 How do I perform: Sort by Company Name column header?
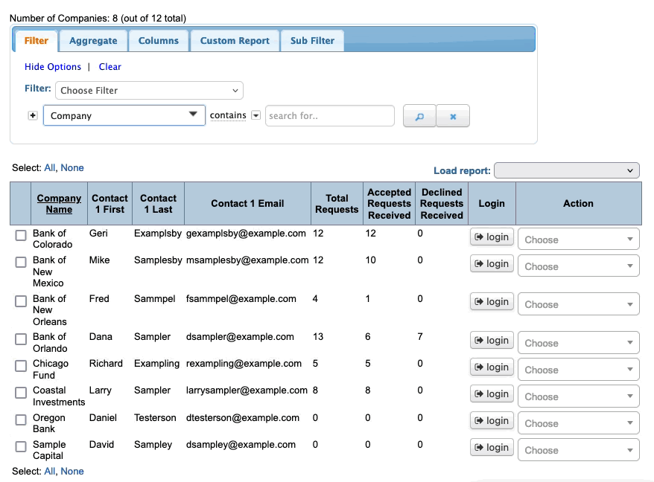click(x=59, y=204)
